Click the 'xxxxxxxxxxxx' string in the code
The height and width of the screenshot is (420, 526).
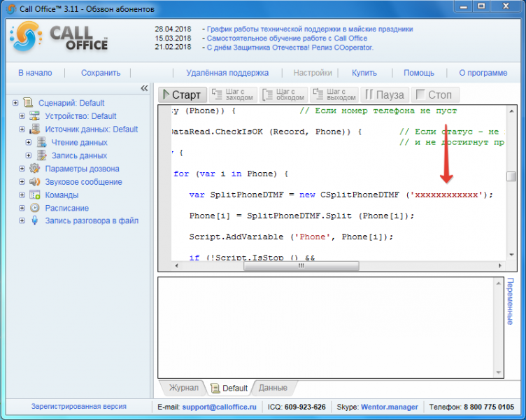(x=446, y=195)
